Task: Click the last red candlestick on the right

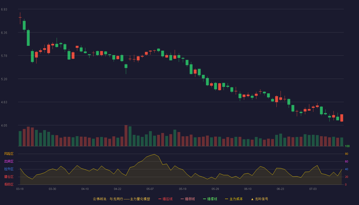Action: 342,118
